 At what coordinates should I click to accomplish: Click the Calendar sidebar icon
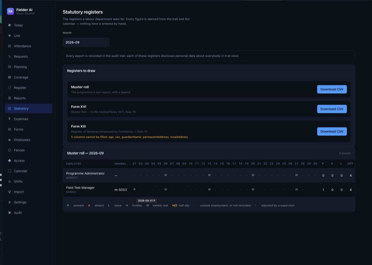tap(10, 171)
